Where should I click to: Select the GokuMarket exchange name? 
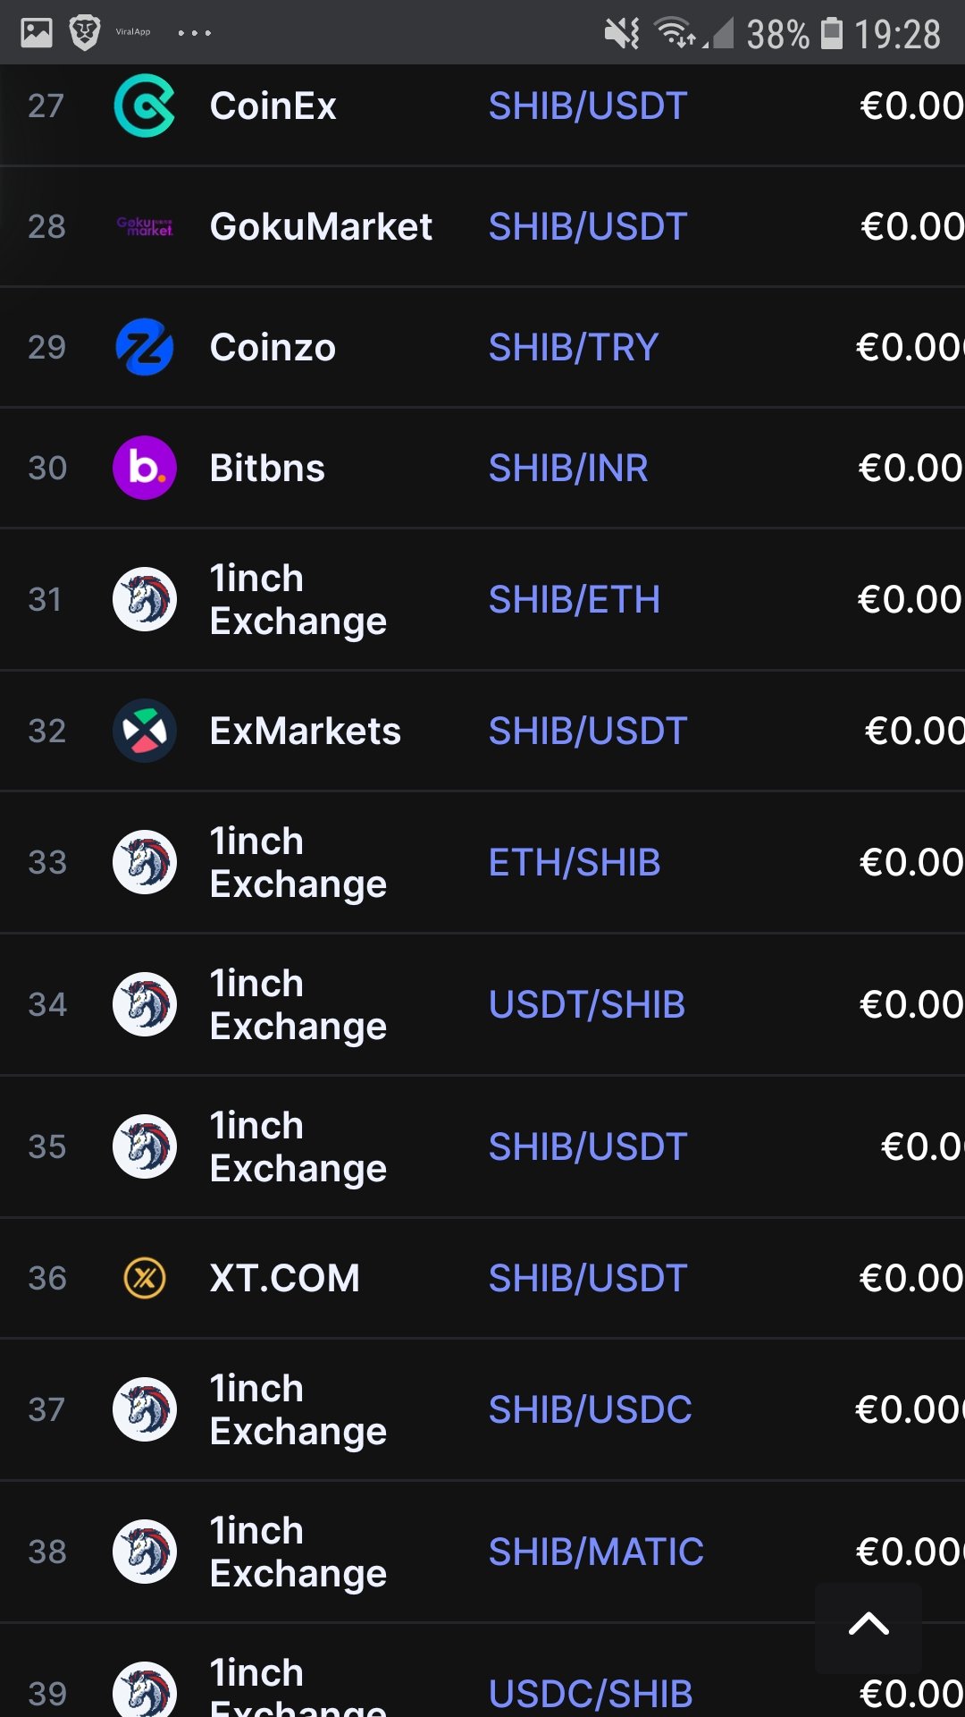click(x=321, y=226)
